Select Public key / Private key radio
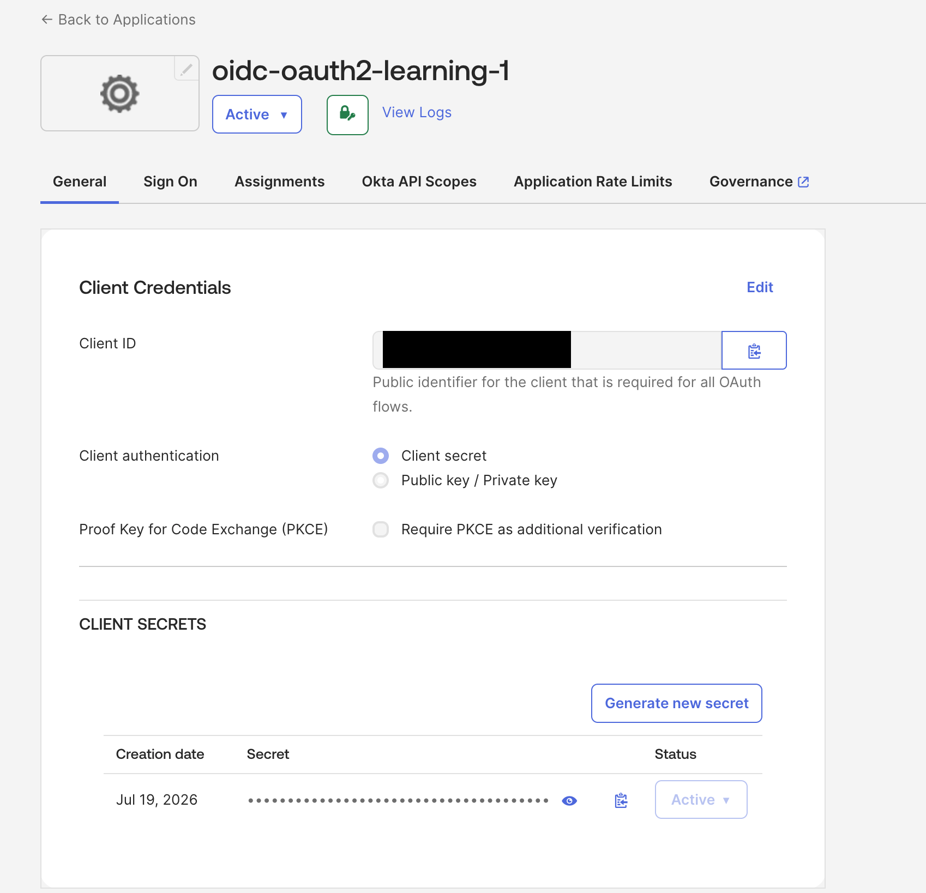This screenshot has width=926, height=893. coord(381,480)
